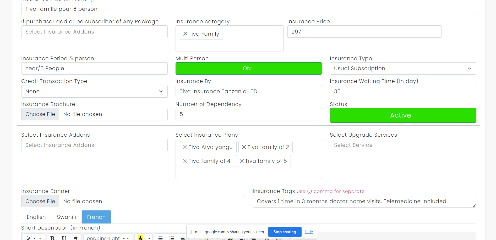Toggle bold text formatting in editor

[52, 238]
